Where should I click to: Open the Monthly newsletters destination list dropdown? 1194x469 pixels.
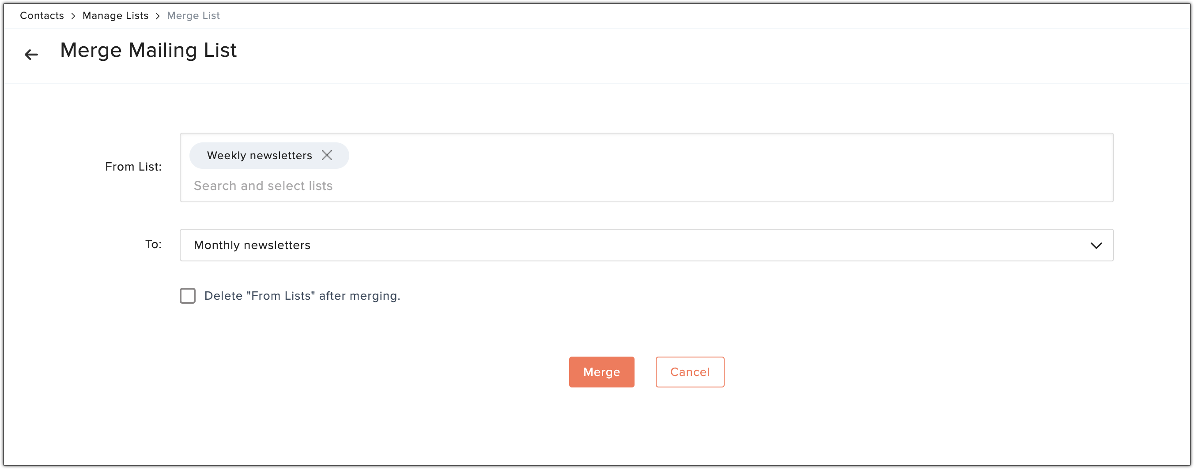(x=646, y=245)
